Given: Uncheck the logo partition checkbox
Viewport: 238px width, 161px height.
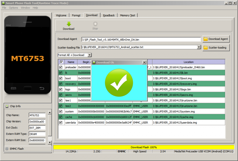Looking at the screenshot, I should [61, 89].
